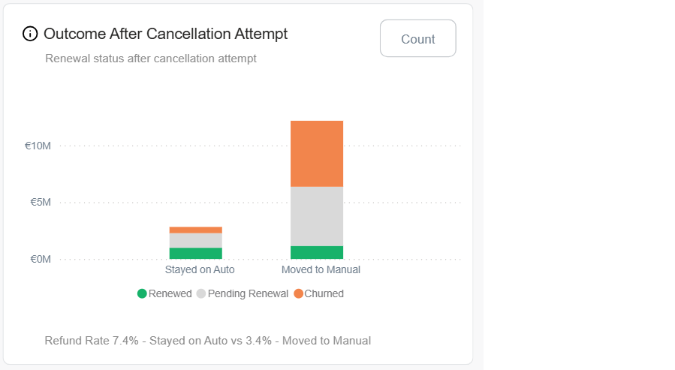Screen dimensions: 675x370
Task: Click the €10M y-axis label
Action: [x=37, y=146]
